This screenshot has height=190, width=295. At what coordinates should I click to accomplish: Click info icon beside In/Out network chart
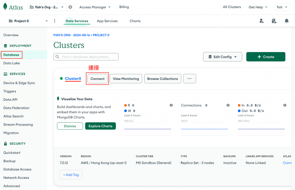pyautogui.click(x=285, y=105)
